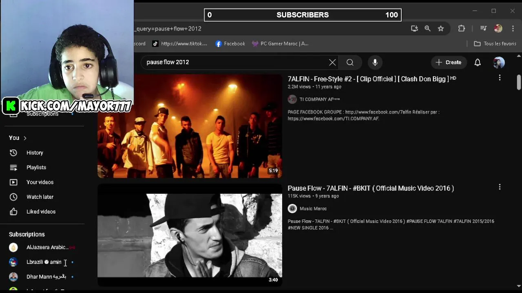This screenshot has height=293, width=522.
Task: Start voice search with the microphone icon
Action: pos(375,62)
